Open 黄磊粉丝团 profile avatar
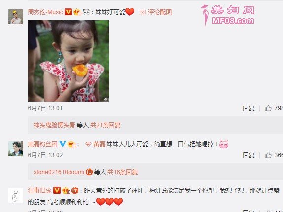 pyautogui.click(x=16, y=149)
